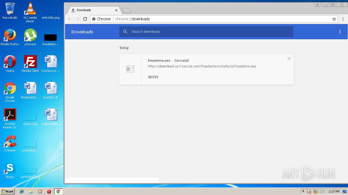Click the Back navigation arrow
Screen dimensions: 348x195
pos(70,19)
